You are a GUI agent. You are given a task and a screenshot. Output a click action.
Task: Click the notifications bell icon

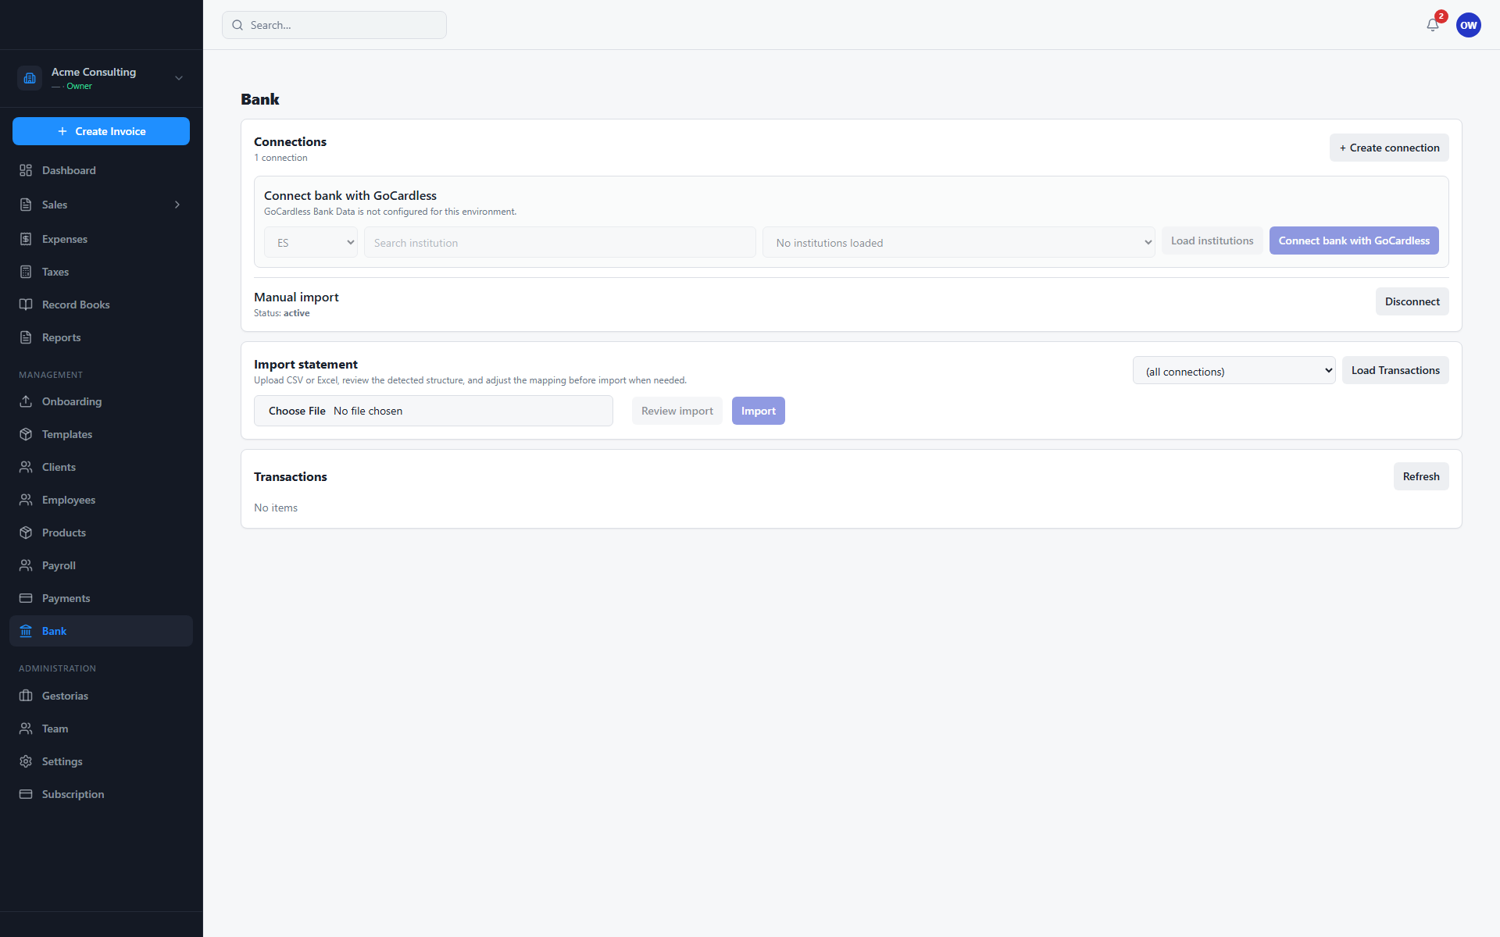click(x=1432, y=25)
